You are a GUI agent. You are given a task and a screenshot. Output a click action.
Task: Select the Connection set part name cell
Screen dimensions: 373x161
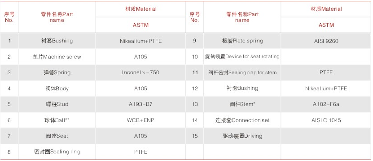tap(242, 120)
